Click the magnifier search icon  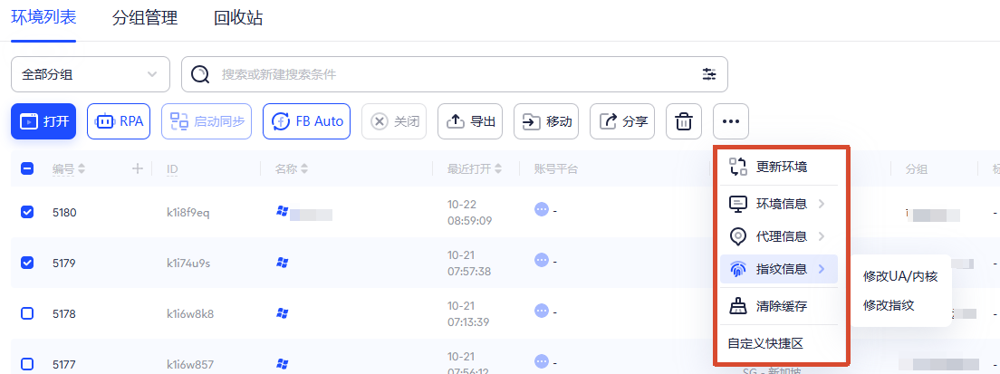[x=200, y=74]
